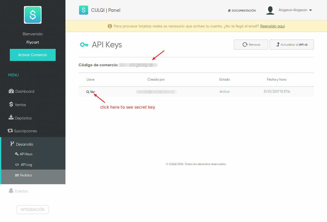The width and height of the screenshot is (327, 222).
Task: Click the Integración button in the sidebar
Action: pyautogui.click(x=32, y=210)
